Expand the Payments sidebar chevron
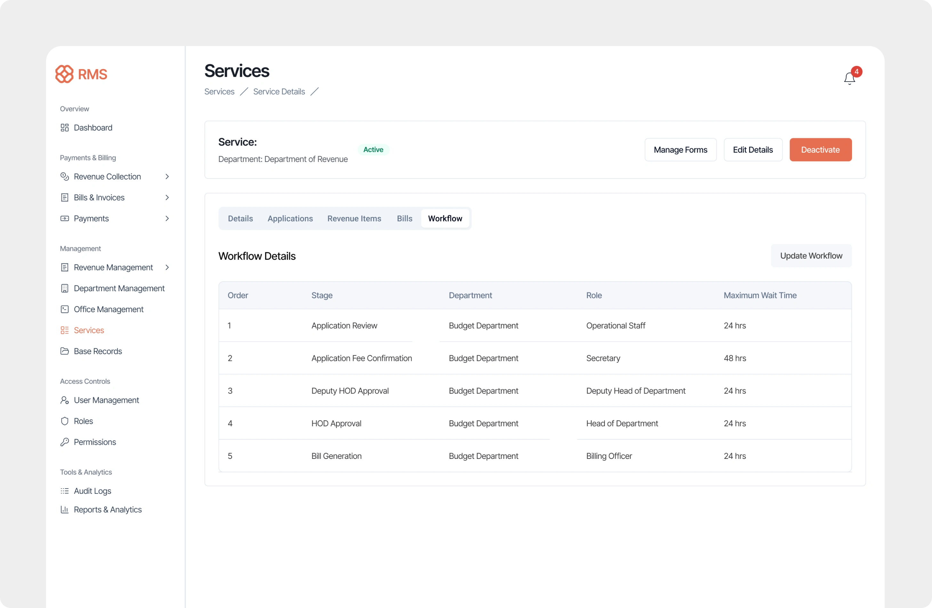The height and width of the screenshot is (608, 932). (167, 219)
